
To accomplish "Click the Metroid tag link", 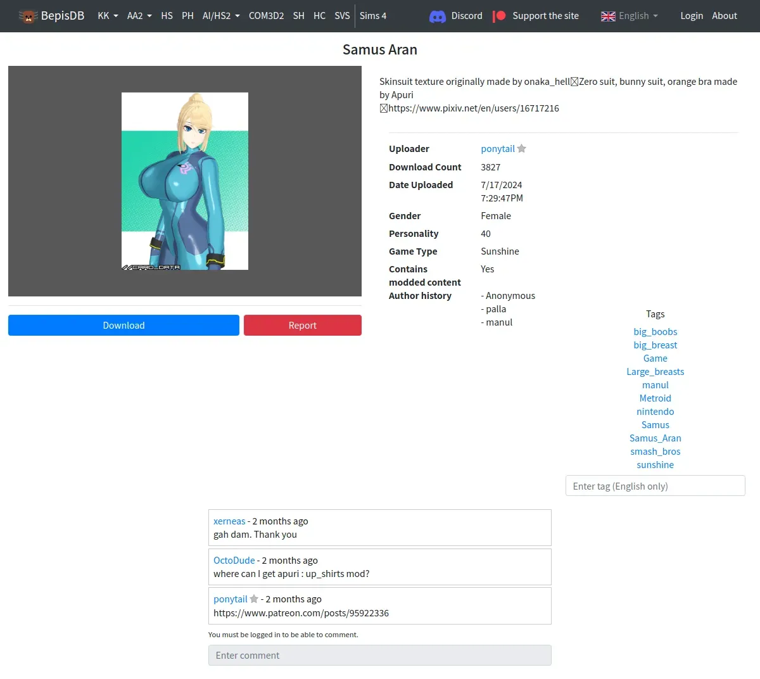I will point(655,398).
